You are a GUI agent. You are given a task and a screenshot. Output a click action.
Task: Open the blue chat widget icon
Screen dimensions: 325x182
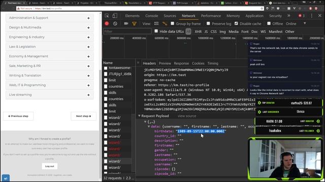(x=6, y=178)
